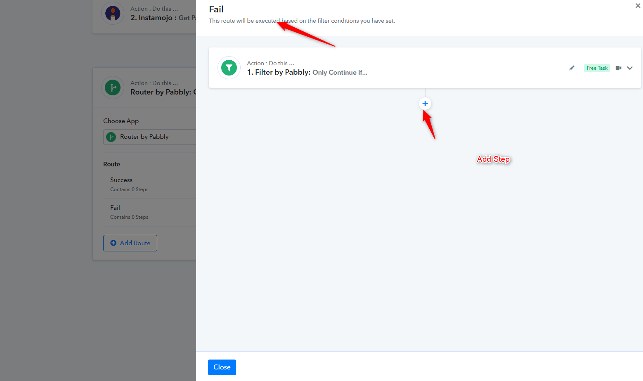643x381 pixels.
Task: Select the Fail route
Action: [149, 212]
